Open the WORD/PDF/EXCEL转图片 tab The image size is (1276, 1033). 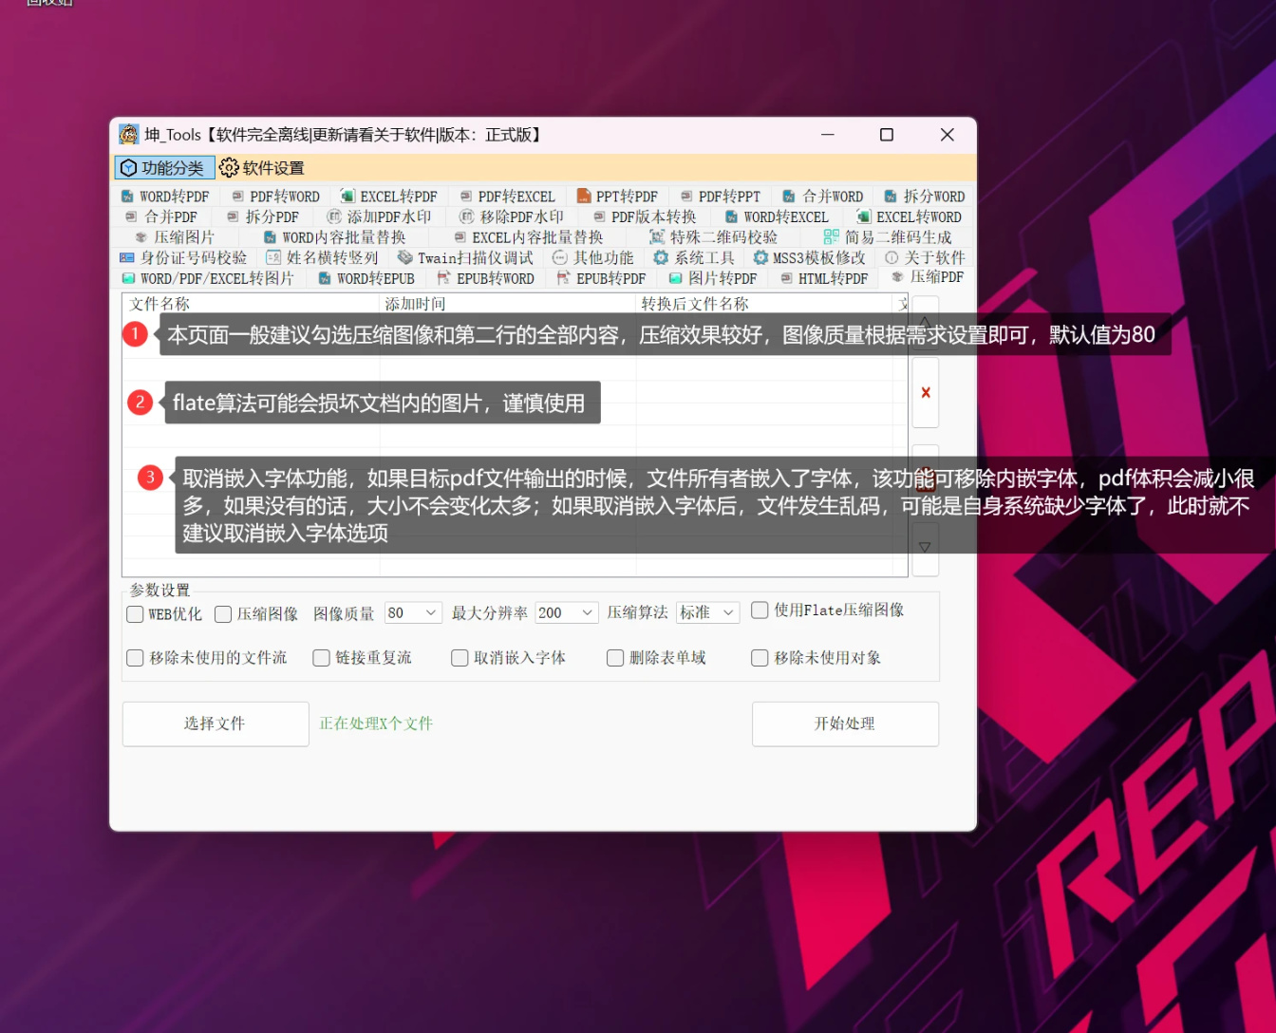click(x=208, y=278)
